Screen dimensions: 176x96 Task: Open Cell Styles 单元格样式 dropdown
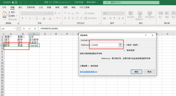[x=150, y=15]
